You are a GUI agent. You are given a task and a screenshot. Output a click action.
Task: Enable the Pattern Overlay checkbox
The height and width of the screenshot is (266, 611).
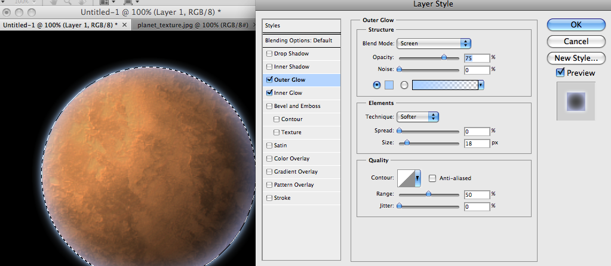coord(269,185)
